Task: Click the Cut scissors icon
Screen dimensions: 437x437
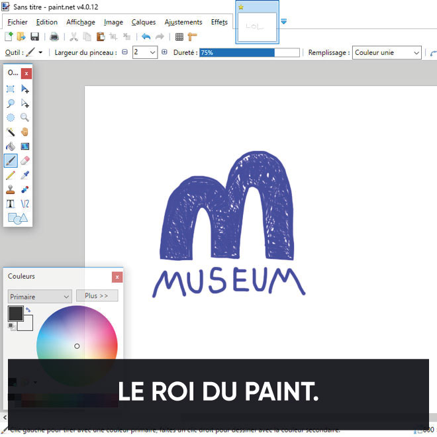Action: tap(74, 36)
